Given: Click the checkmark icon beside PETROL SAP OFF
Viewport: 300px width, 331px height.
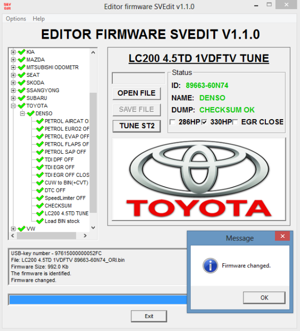Looking at the screenshot, I should coord(40,152).
